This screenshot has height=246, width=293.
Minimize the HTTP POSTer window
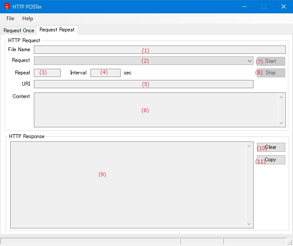coord(245,6)
